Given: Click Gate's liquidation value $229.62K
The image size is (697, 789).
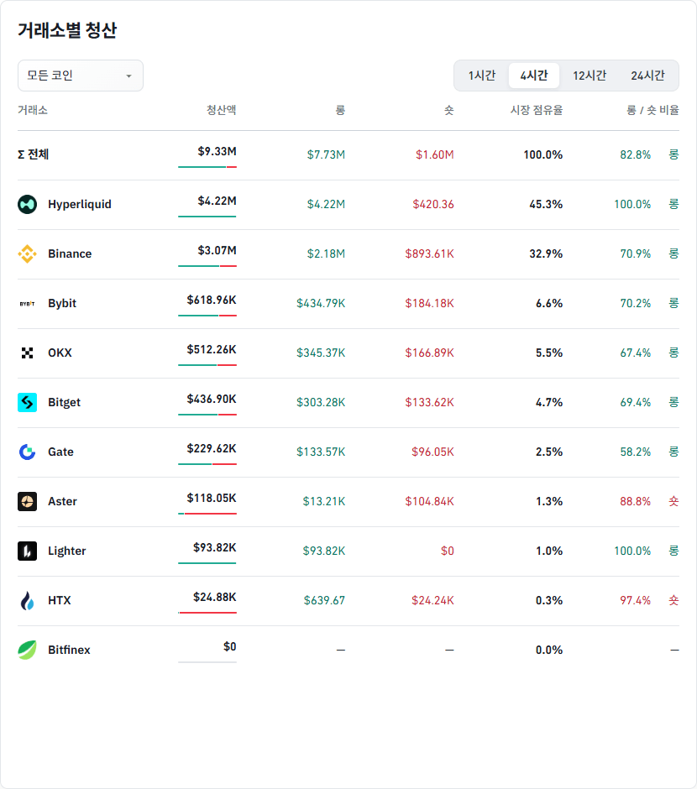Looking at the screenshot, I should point(212,448).
